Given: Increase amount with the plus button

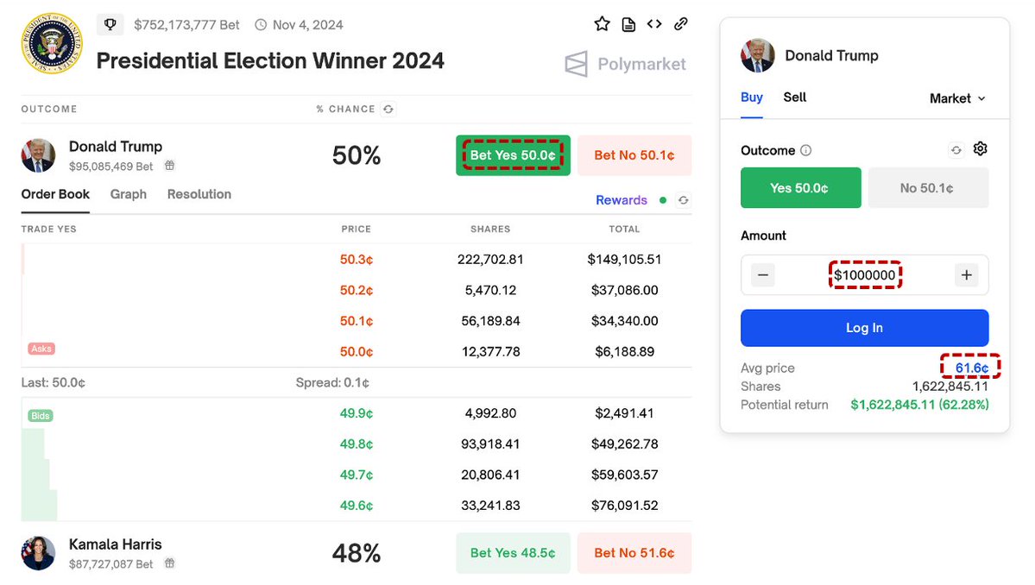Looking at the screenshot, I should (966, 276).
